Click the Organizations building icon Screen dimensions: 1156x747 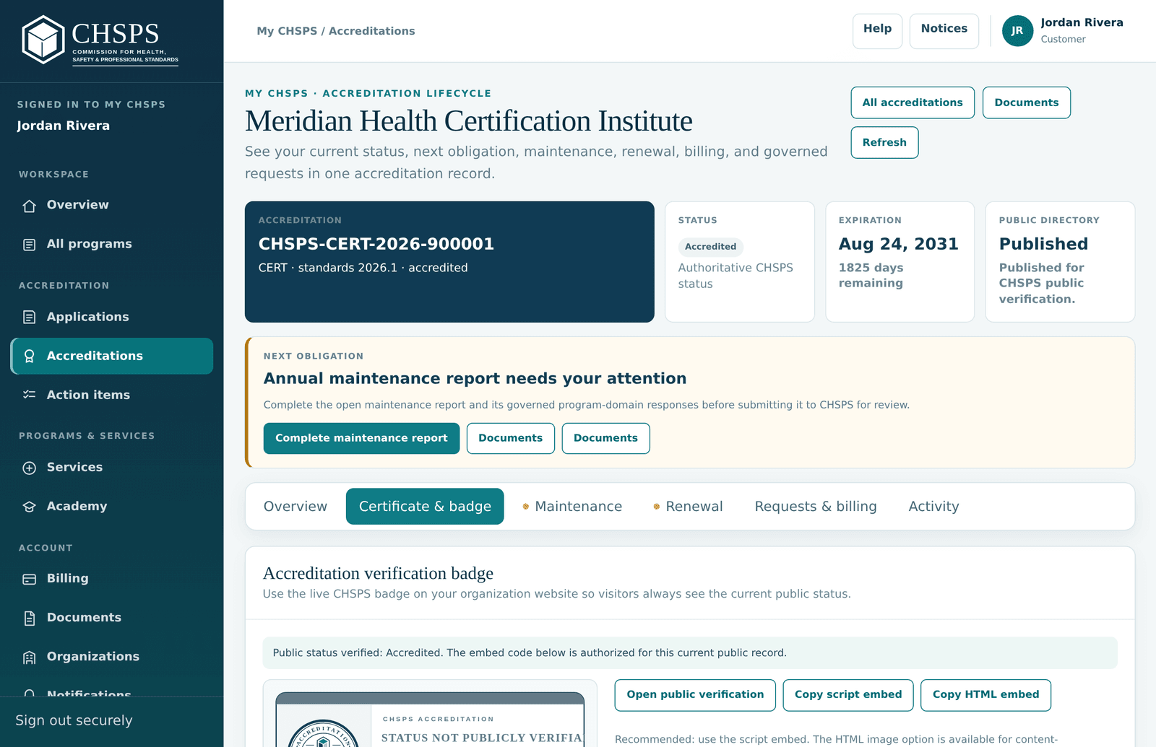click(x=30, y=657)
